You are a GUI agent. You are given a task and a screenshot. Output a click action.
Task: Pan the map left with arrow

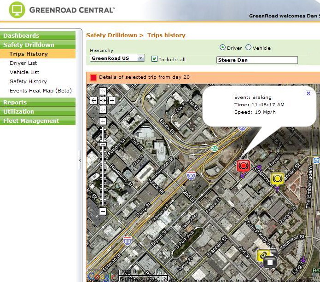tap(94, 100)
